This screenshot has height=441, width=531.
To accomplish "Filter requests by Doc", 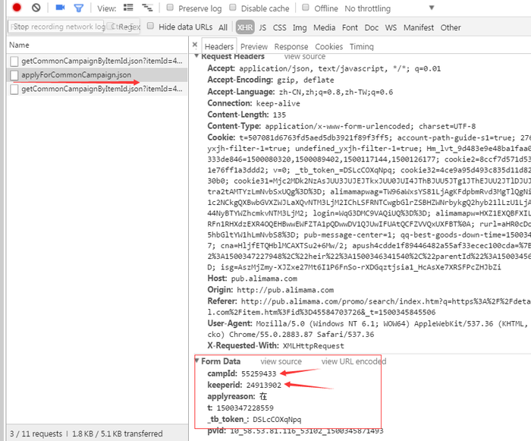I will coord(371,28).
